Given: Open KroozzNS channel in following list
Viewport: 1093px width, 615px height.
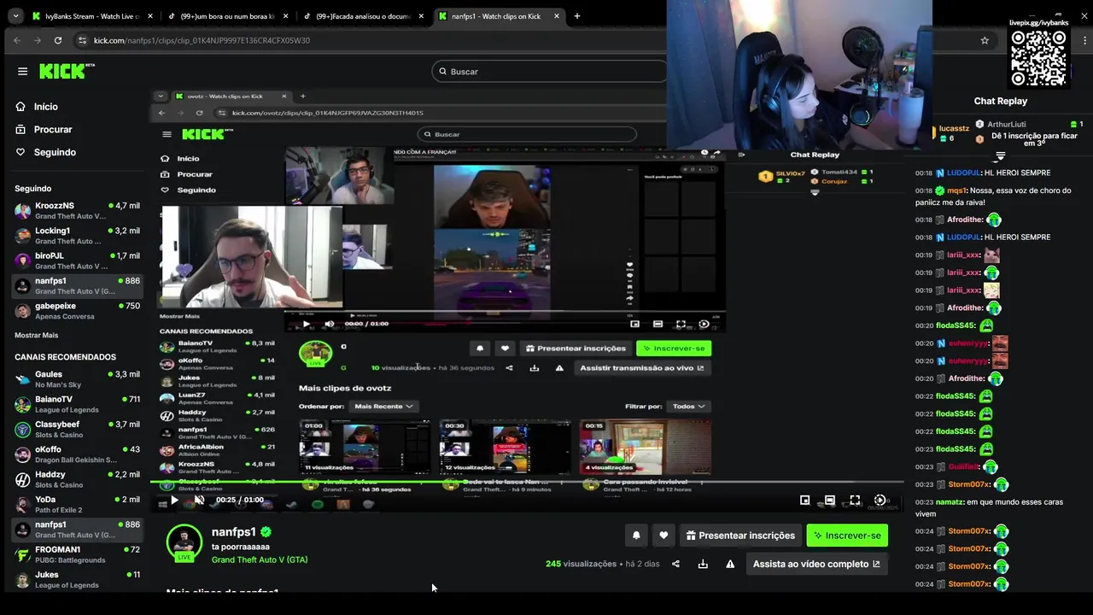Looking at the screenshot, I should pyautogui.click(x=77, y=210).
